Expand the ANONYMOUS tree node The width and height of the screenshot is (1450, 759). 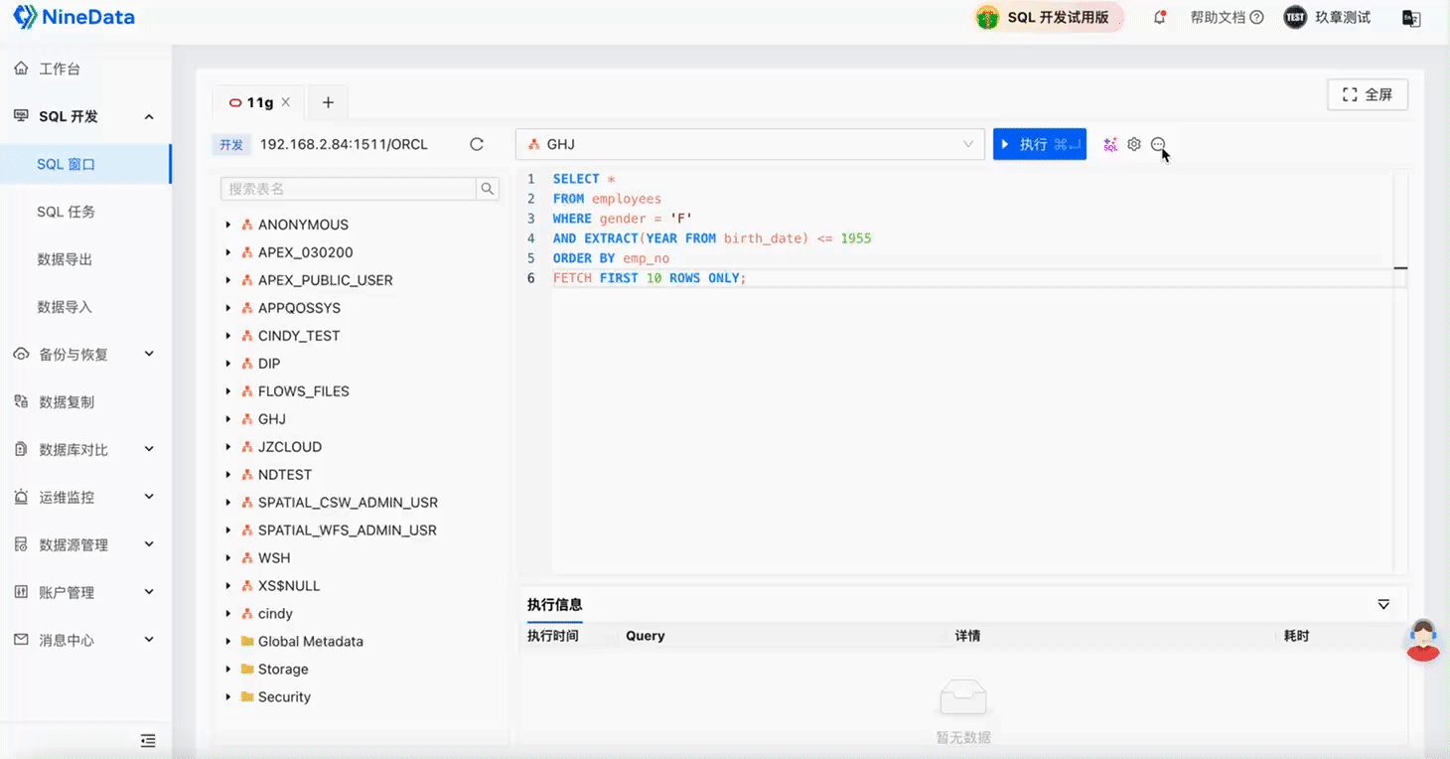coord(228,225)
